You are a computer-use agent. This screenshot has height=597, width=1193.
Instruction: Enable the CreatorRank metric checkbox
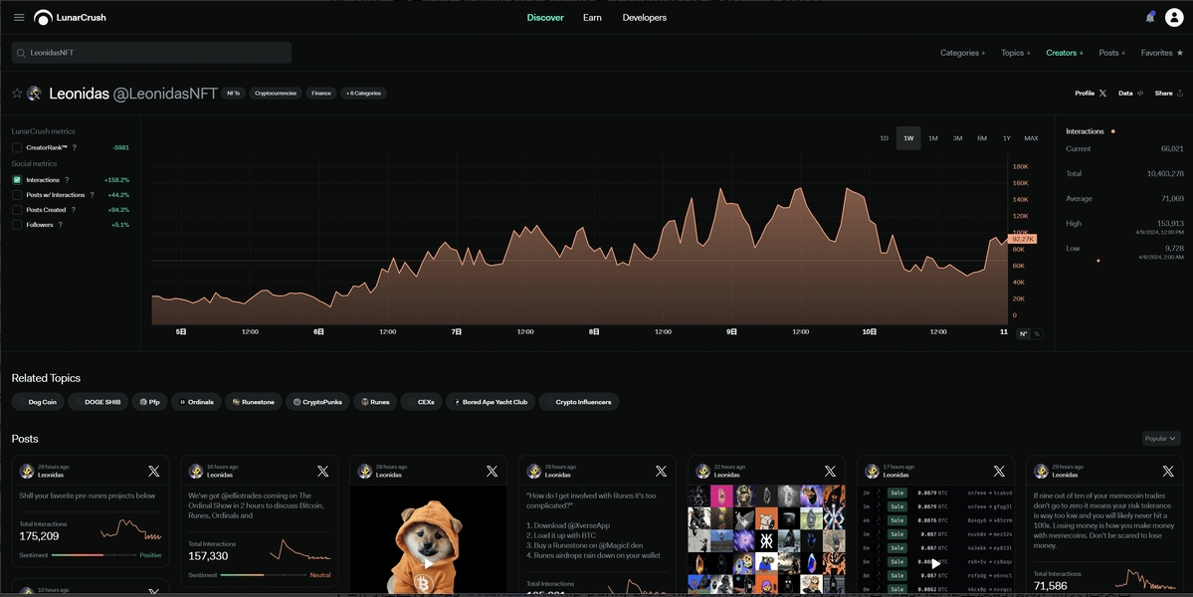(x=17, y=147)
